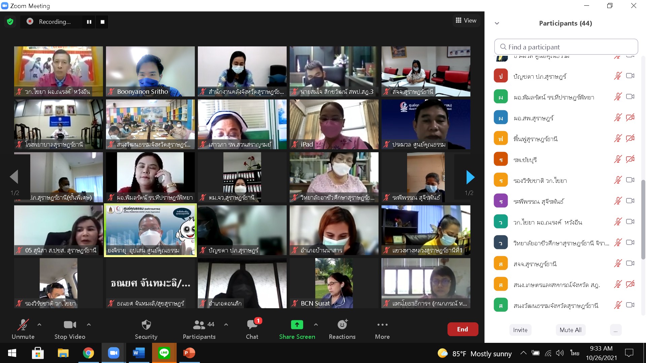The height and width of the screenshot is (363, 646).
Task: Click the End meeting button
Action: point(463,329)
